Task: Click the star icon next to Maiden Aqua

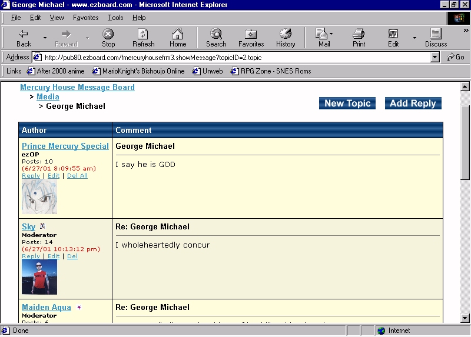Action: 79,307
